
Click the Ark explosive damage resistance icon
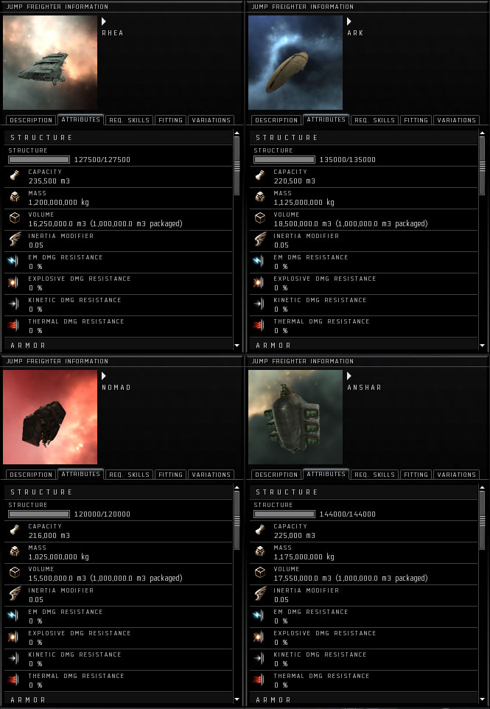[x=260, y=282]
